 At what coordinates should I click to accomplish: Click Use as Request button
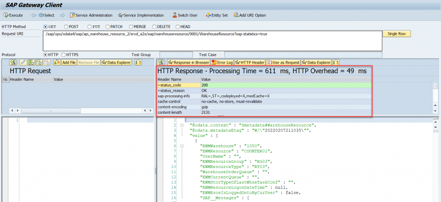283,62
